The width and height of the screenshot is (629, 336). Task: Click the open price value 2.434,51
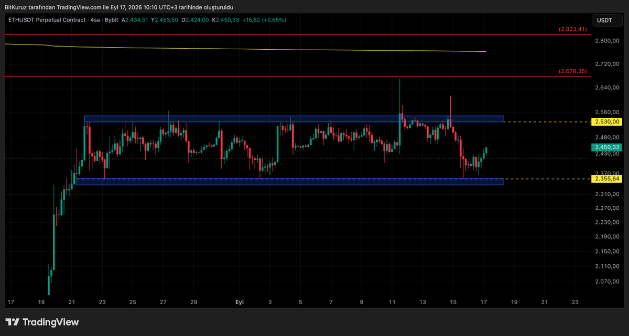click(x=138, y=20)
